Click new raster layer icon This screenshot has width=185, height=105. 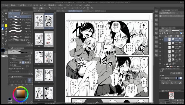click(x=166, y=36)
